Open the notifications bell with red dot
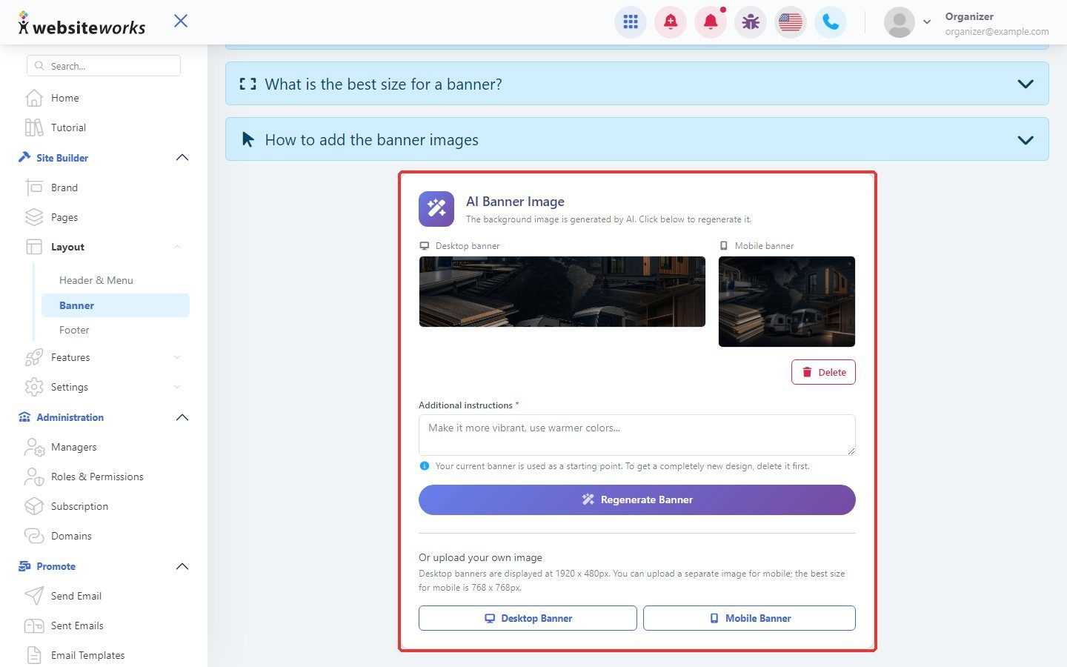 coord(711,22)
